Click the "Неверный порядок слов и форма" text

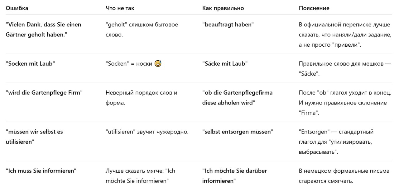[142, 97]
